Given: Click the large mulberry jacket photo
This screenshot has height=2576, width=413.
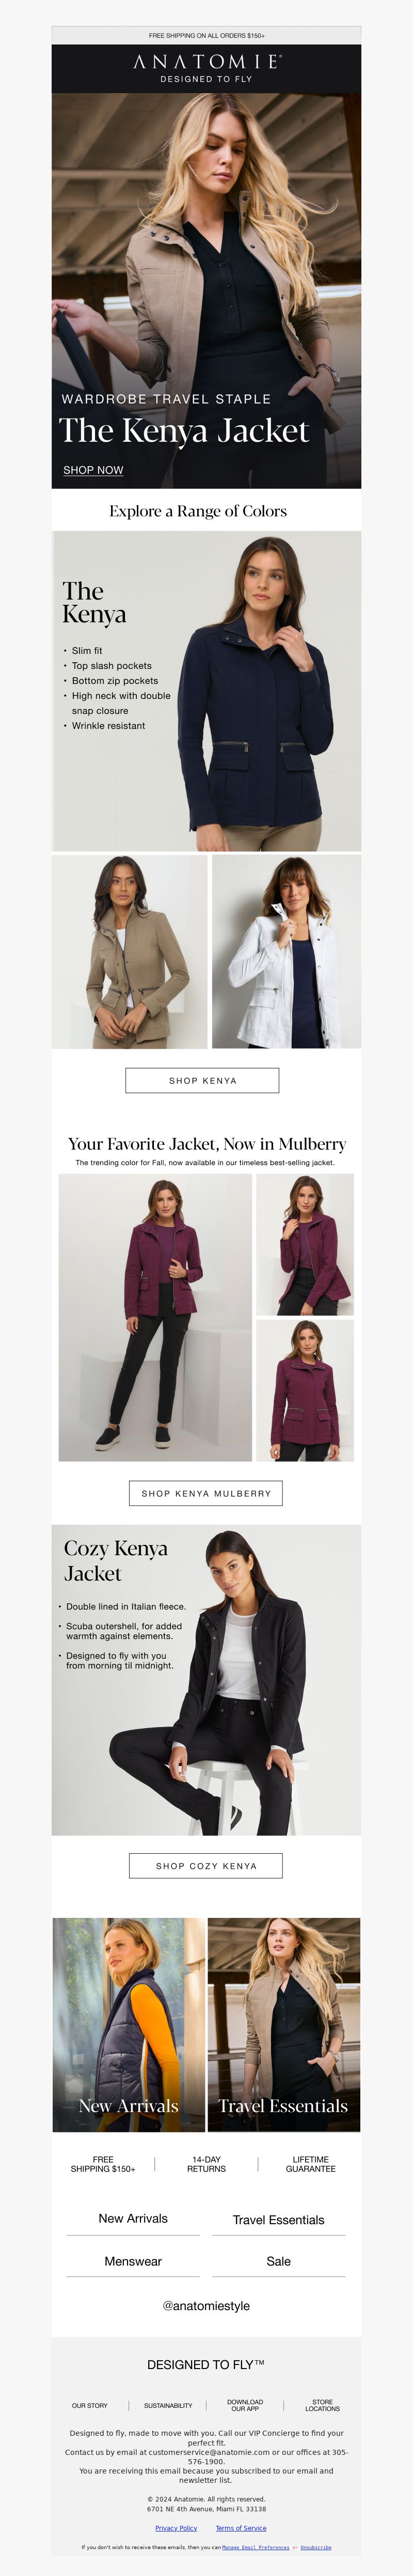Looking at the screenshot, I should click(x=155, y=1317).
